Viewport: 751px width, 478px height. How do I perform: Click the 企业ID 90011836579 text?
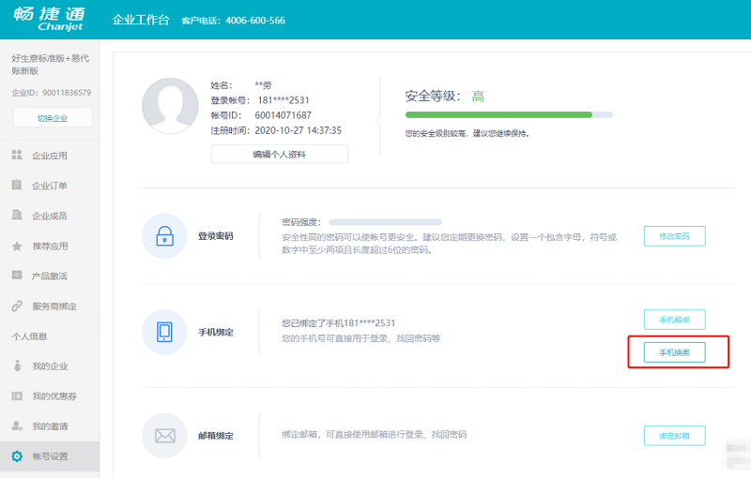[52, 92]
